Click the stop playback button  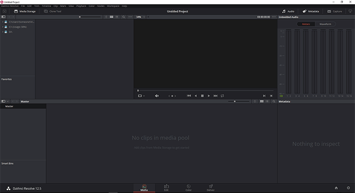[x=202, y=96]
